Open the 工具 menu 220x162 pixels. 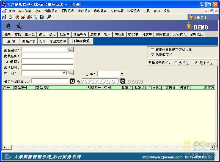147,11
